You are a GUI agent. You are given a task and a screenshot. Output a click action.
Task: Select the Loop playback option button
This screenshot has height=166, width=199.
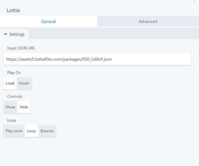pyautogui.click(x=32, y=131)
